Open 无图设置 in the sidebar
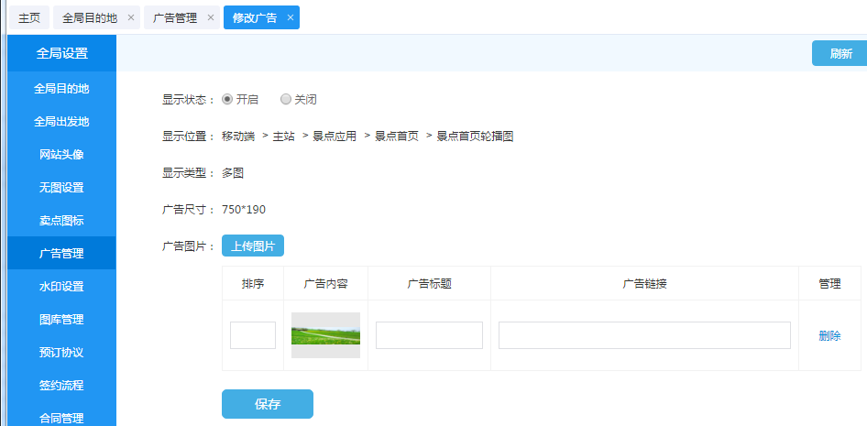The image size is (867, 426). pyautogui.click(x=61, y=187)
